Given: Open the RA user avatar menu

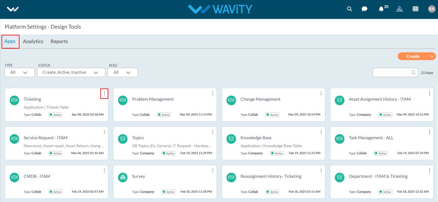Looking at the screenshot, I should (x=432, y=9).
